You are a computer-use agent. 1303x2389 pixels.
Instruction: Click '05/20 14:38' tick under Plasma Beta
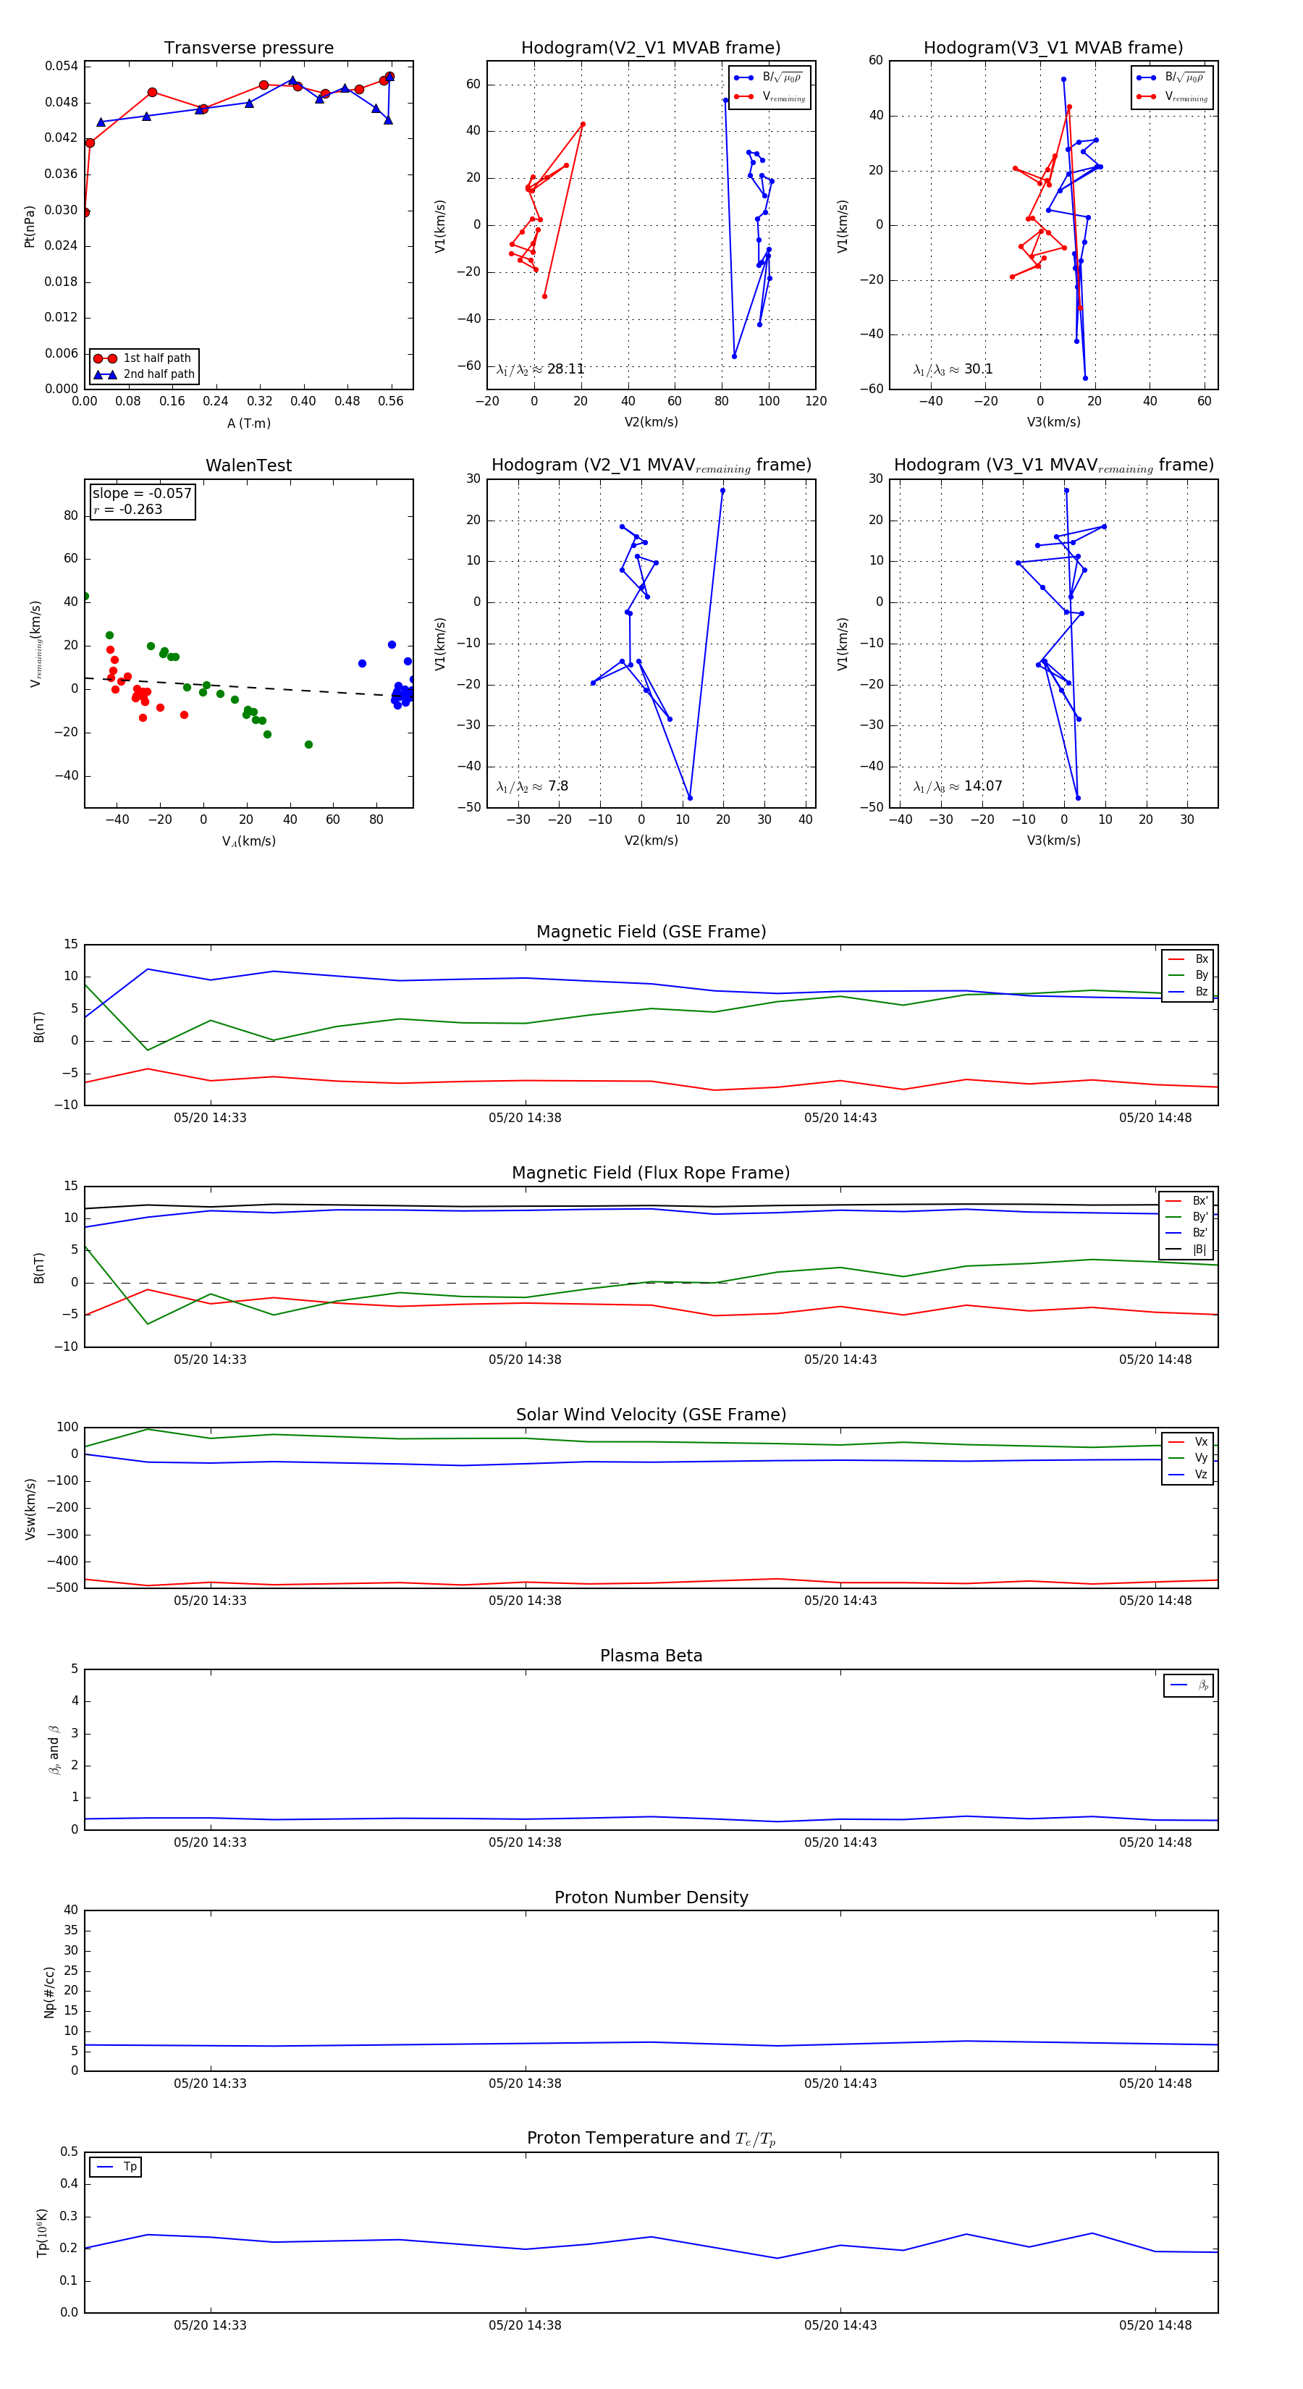click(x=525, y=1842)
